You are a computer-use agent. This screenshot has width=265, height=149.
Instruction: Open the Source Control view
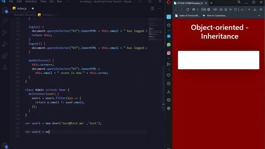(x=5, y=33)
